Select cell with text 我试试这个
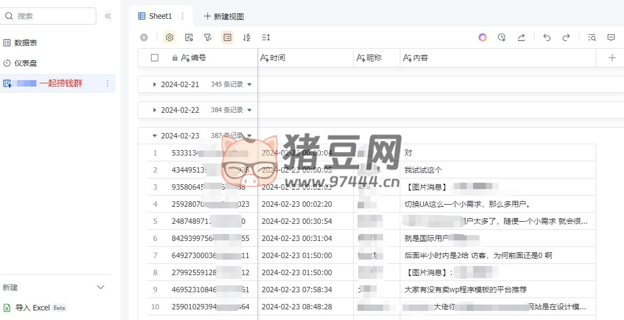The width and height of the screenshot is (624, 320). [x=498, y=170]
